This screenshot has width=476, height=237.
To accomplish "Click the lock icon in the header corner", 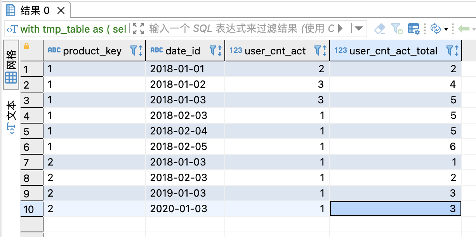I will [27, 46].
